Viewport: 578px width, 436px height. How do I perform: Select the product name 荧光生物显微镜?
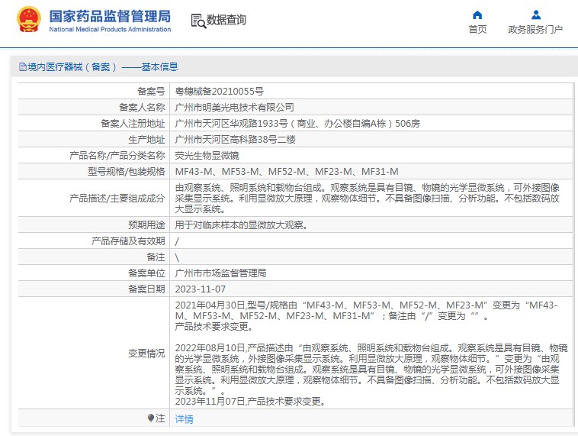tap(207, 155)
